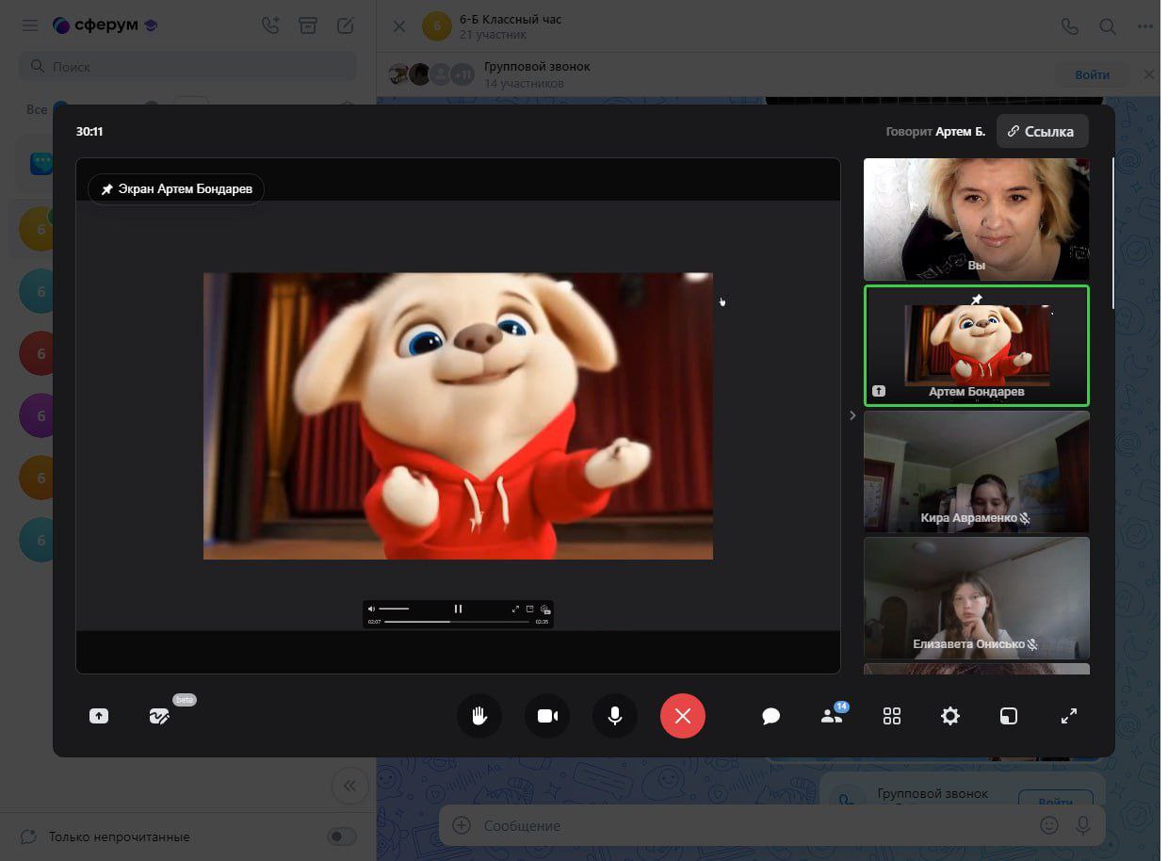Image resolution: width=1168 pixels, height=861 pixels.
Task: Compose a new message with pencil icon
Action: (346, 25)
